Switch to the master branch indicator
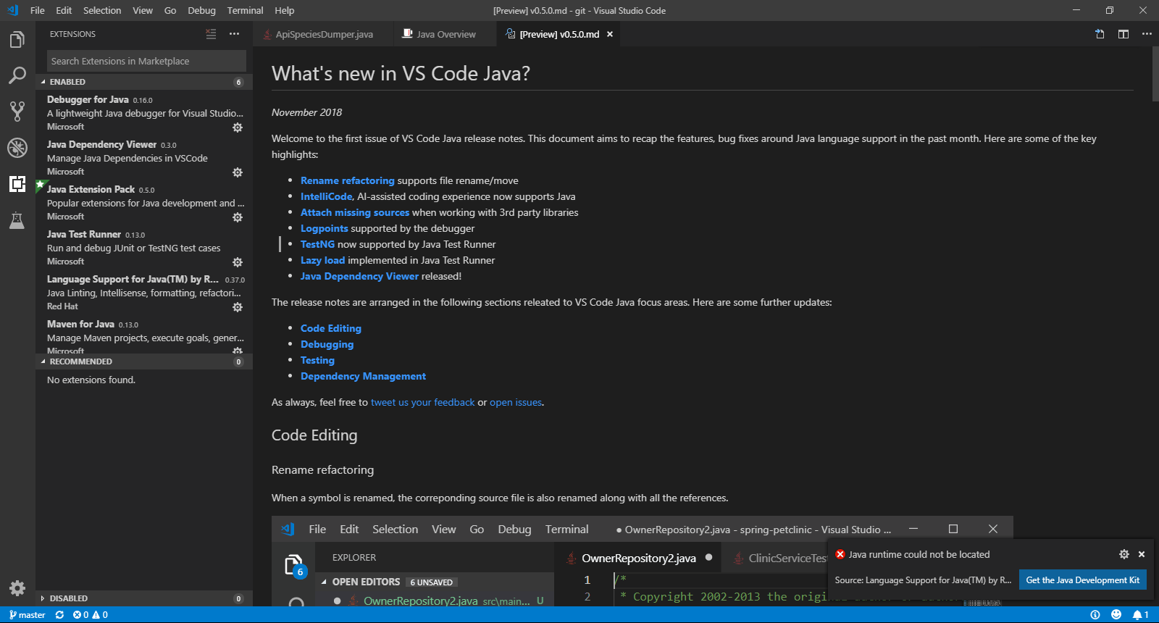Screen dimensions: 1159x623 coord(28,615)
